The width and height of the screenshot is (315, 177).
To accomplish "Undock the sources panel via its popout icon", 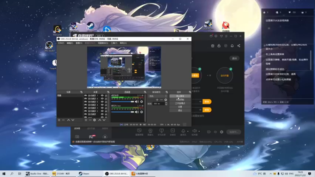I will tap(108, 92).
